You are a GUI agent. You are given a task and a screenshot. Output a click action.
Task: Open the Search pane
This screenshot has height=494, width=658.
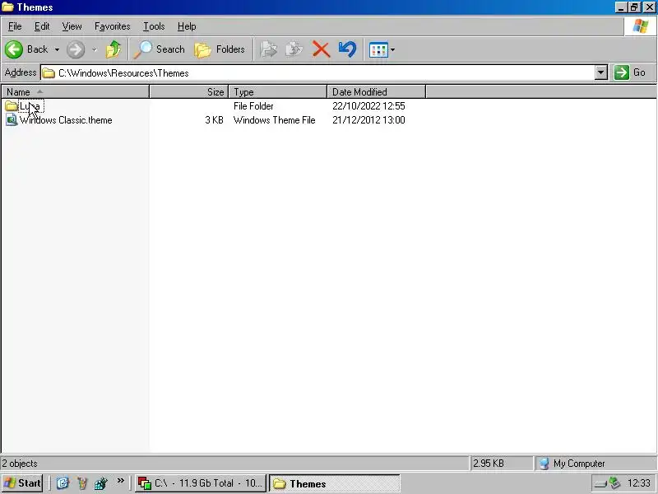click(x=160, y=49)
